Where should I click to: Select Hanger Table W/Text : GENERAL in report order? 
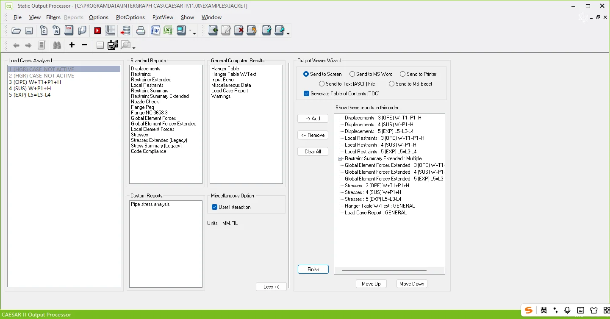380,206
